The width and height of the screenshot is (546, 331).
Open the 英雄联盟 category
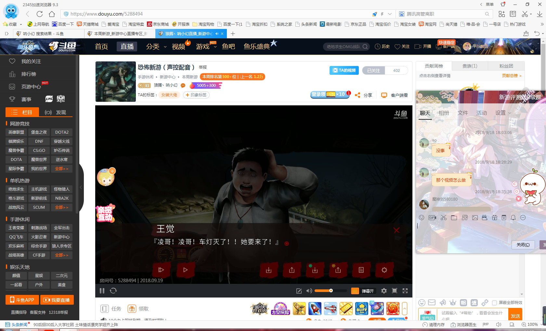(x=16, y=132)
